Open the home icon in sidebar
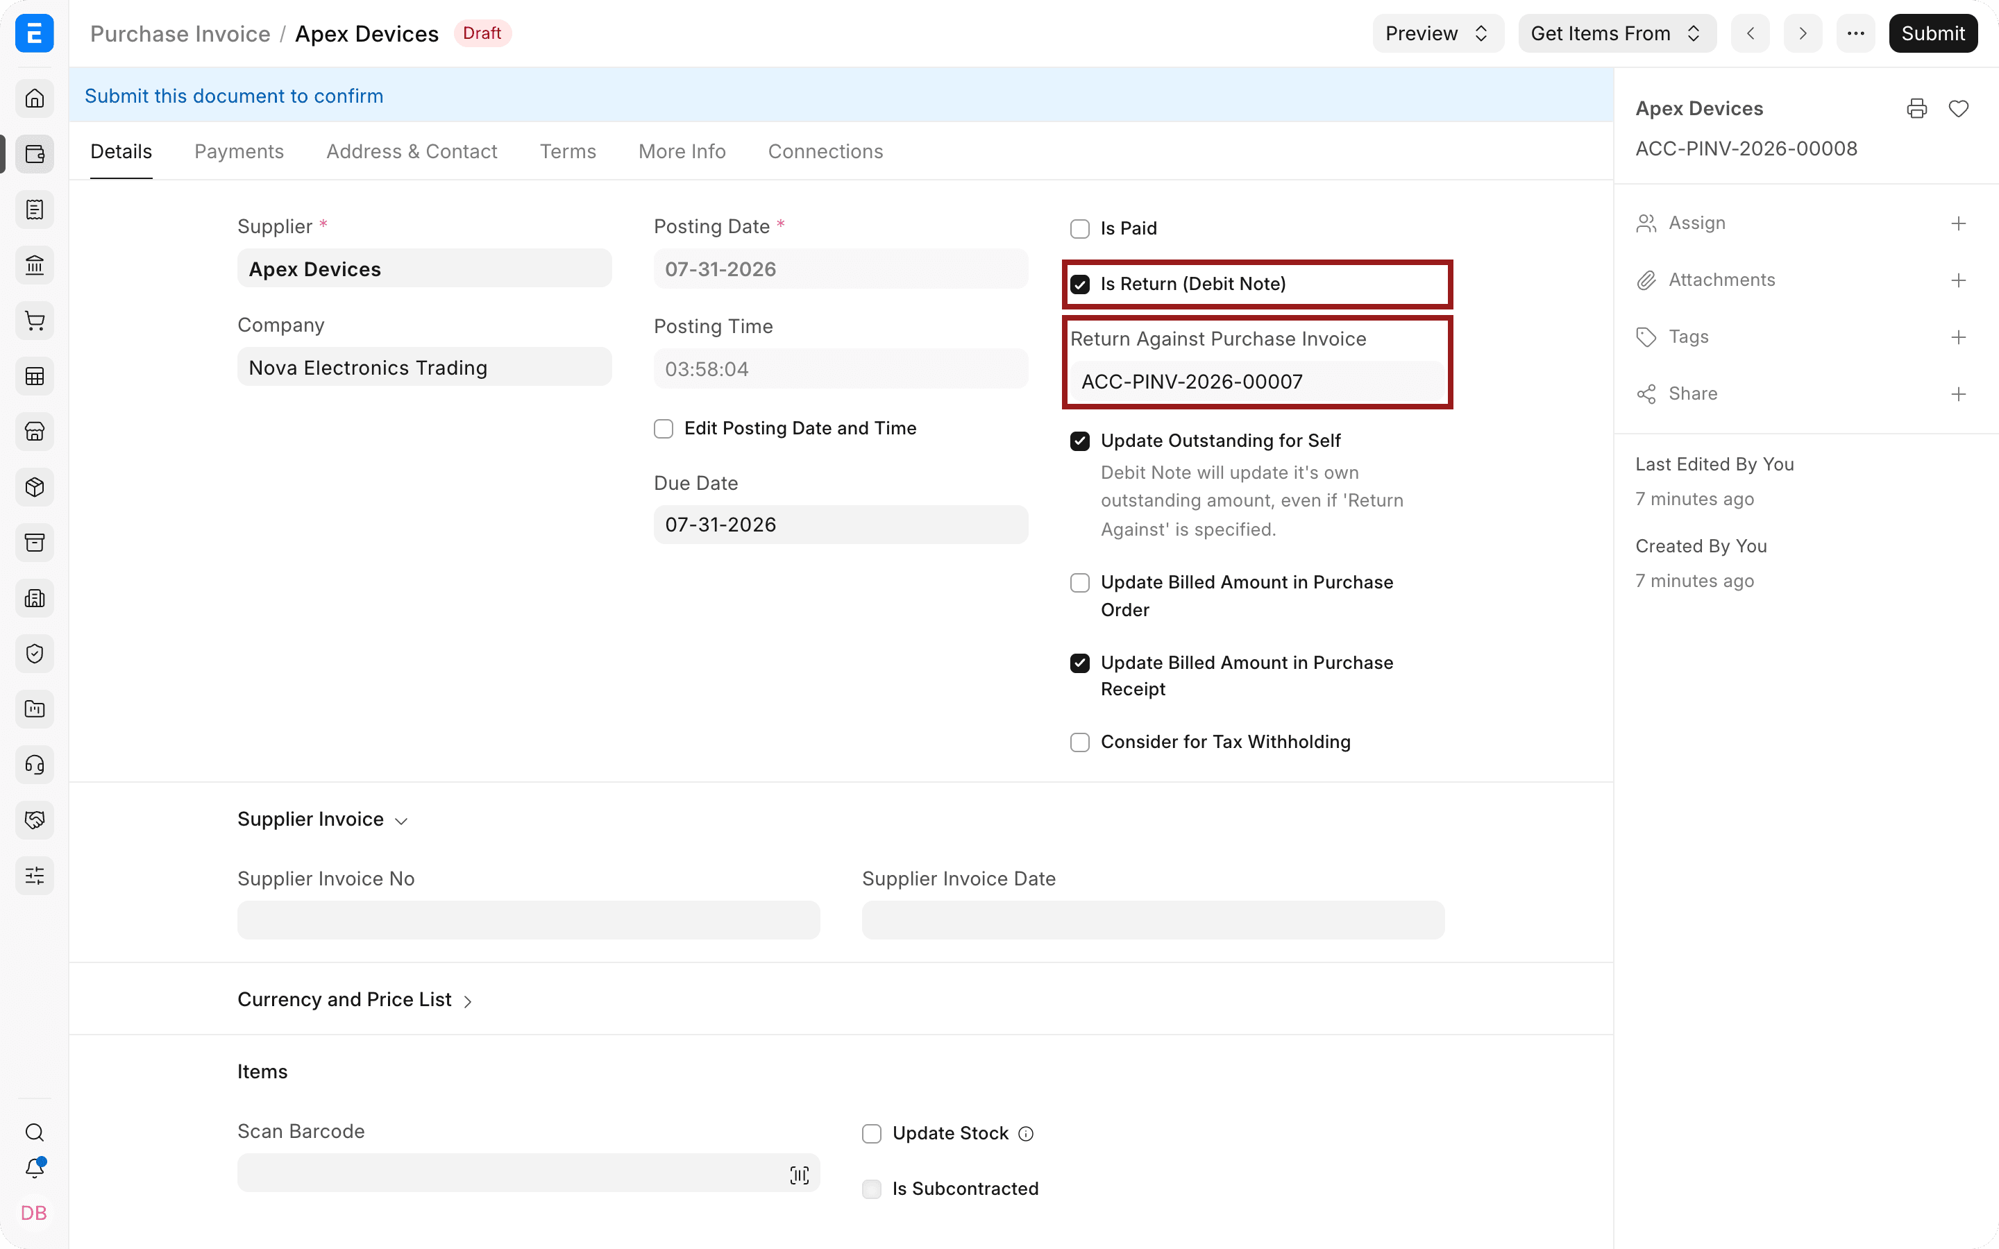Screen dimensions: 1999x1249 pos(35,99)
